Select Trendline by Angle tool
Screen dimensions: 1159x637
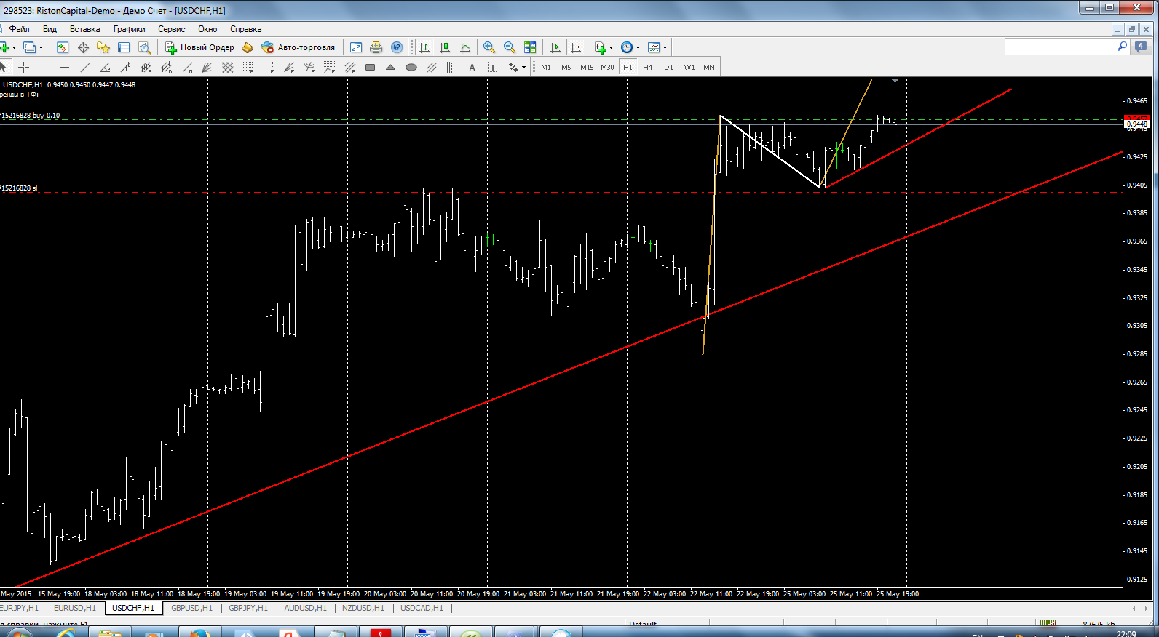[x=106, y=67]
